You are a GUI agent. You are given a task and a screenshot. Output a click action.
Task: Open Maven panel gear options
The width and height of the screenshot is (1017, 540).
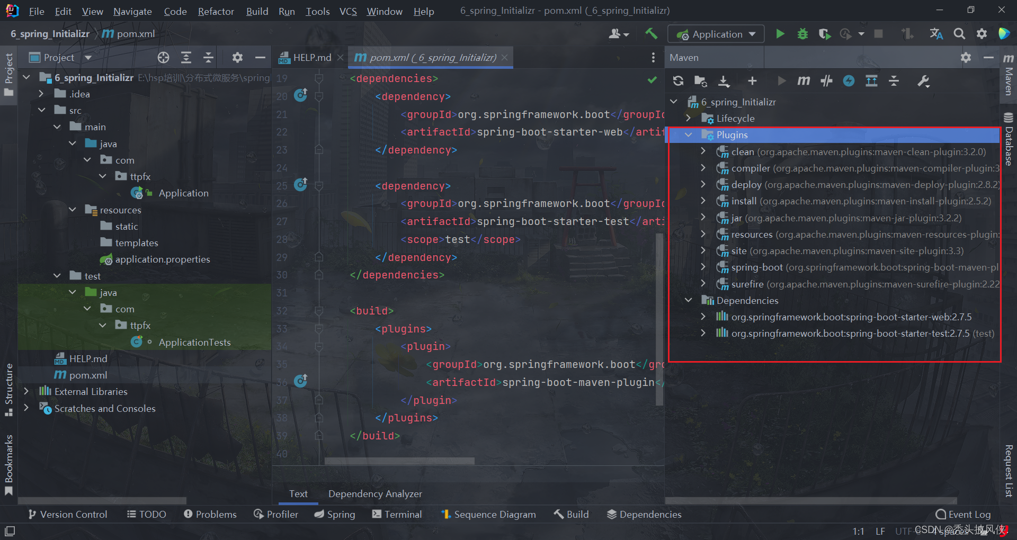pos(966,57)
